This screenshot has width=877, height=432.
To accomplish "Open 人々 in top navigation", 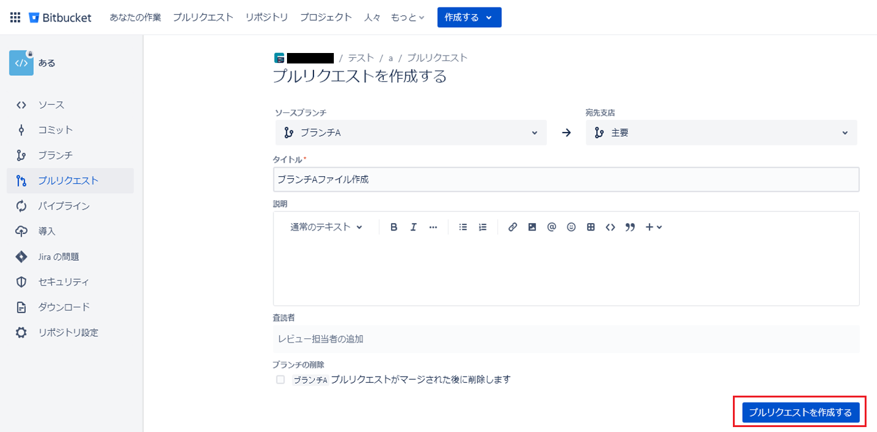I will pyautogui.click(x=372, y=17).
